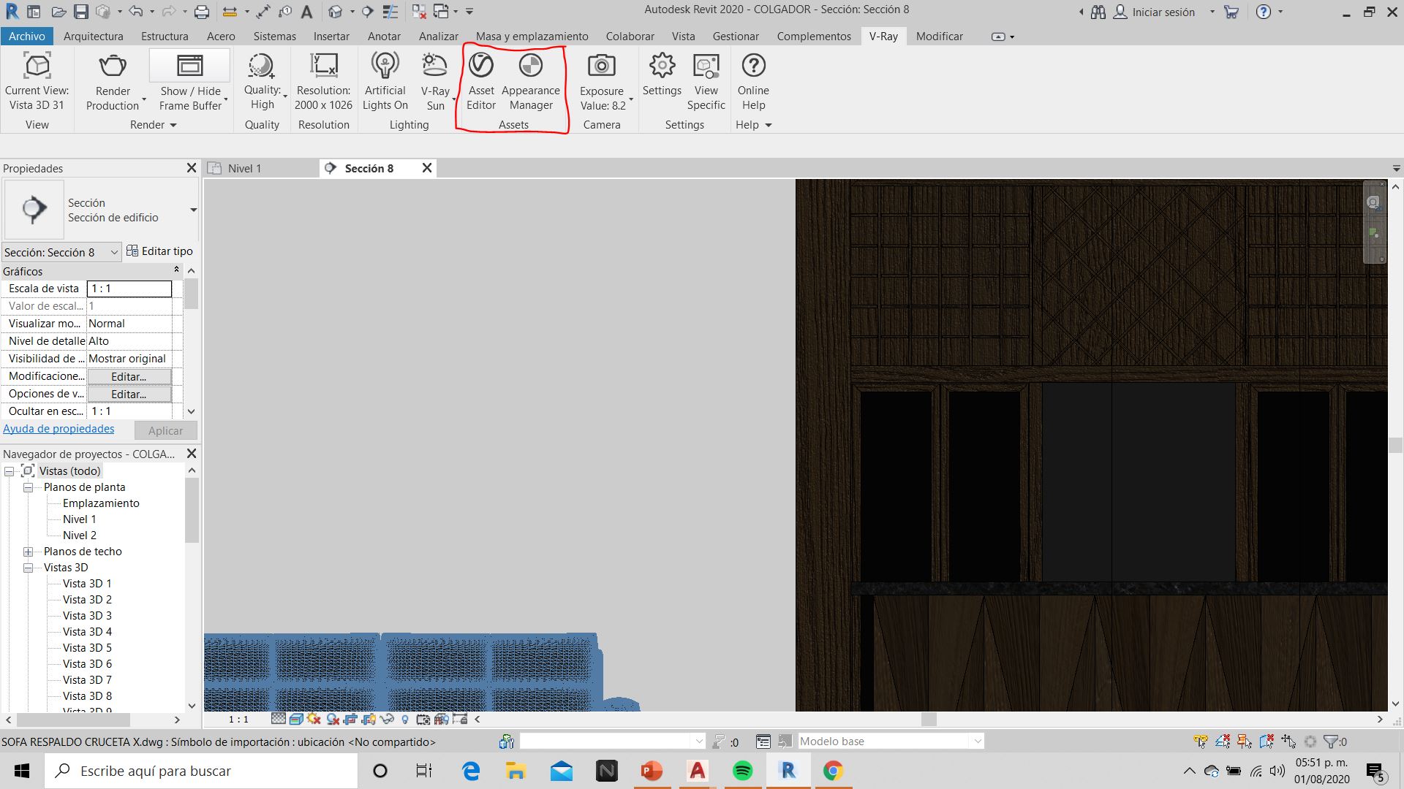Expand Planos de techo in project browser
Viewport: 1404px width, 789px height.
[x=27, y=552]
